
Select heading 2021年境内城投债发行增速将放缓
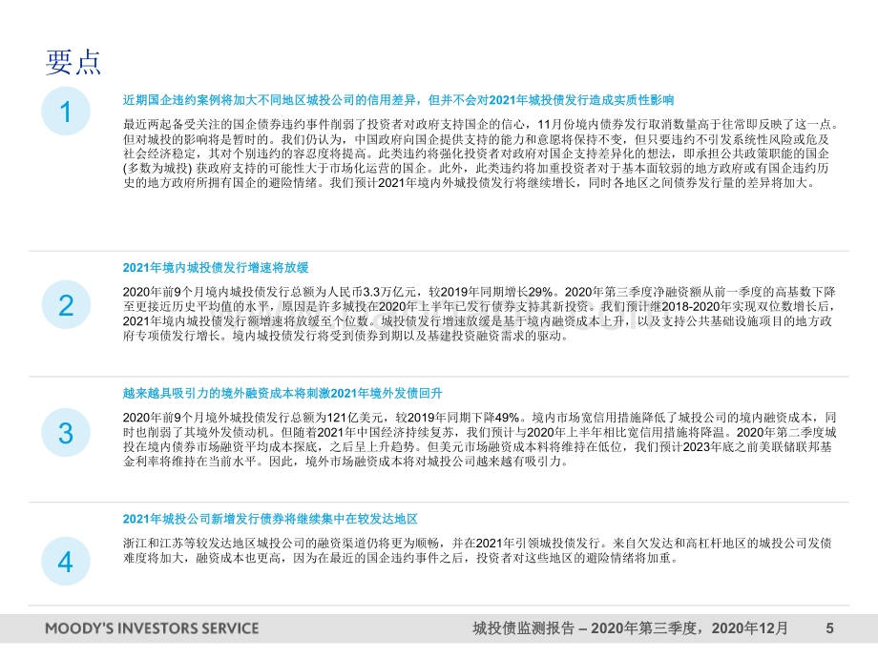(216, 267)
